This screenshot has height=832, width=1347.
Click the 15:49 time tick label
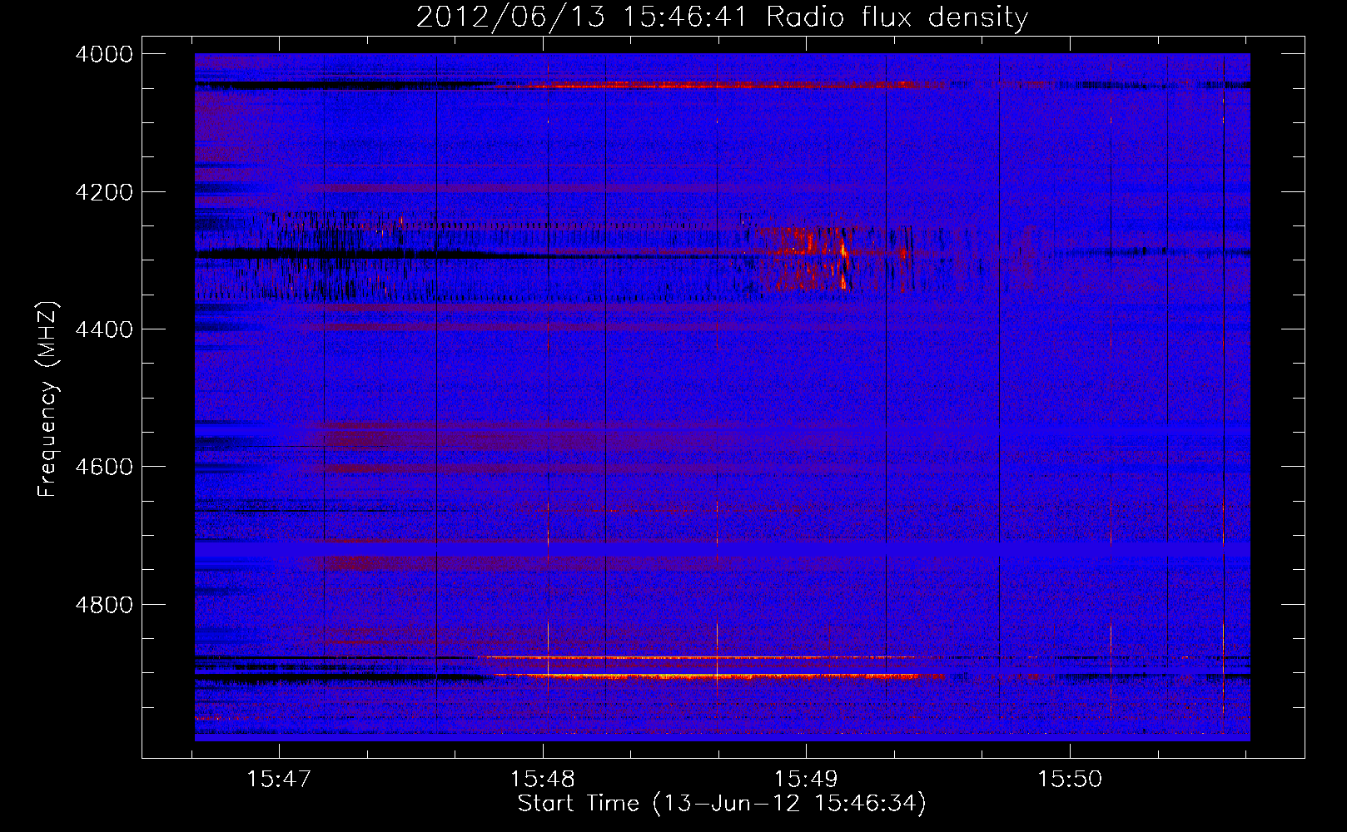coord(806,779)
